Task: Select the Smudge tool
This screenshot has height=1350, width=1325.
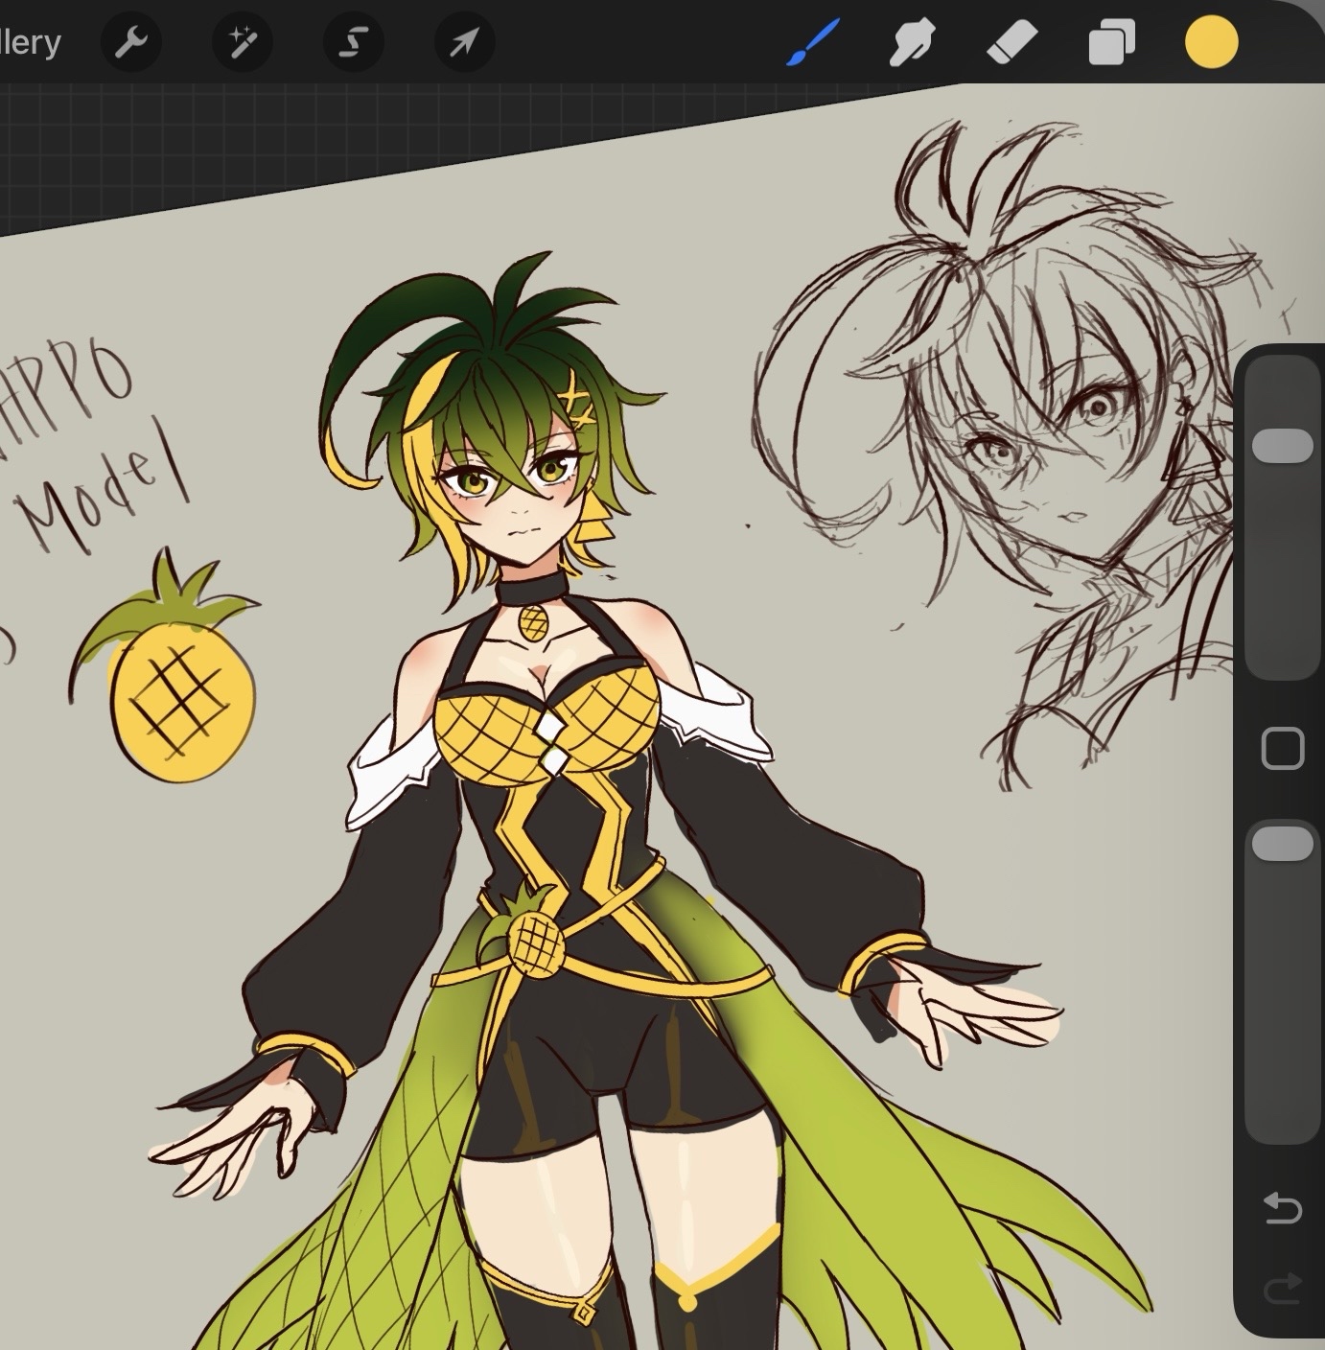Action: tap(912, 43)
